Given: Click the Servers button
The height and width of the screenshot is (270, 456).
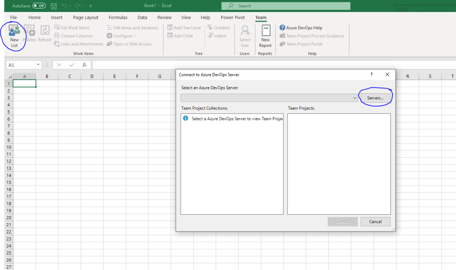Looking at the screenshot, I should (376, 96).
